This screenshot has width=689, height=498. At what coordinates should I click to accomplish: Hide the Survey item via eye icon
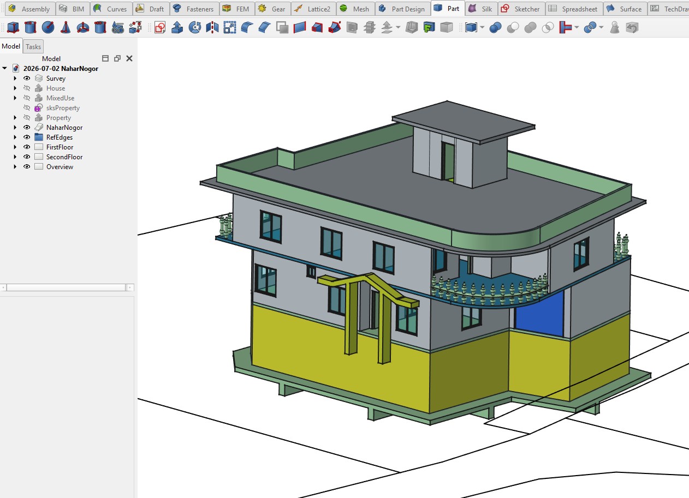[x=27, y=79]
